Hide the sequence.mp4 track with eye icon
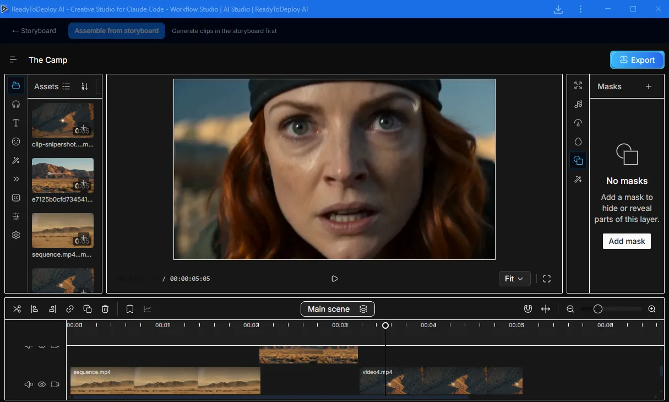 point(42,384)
